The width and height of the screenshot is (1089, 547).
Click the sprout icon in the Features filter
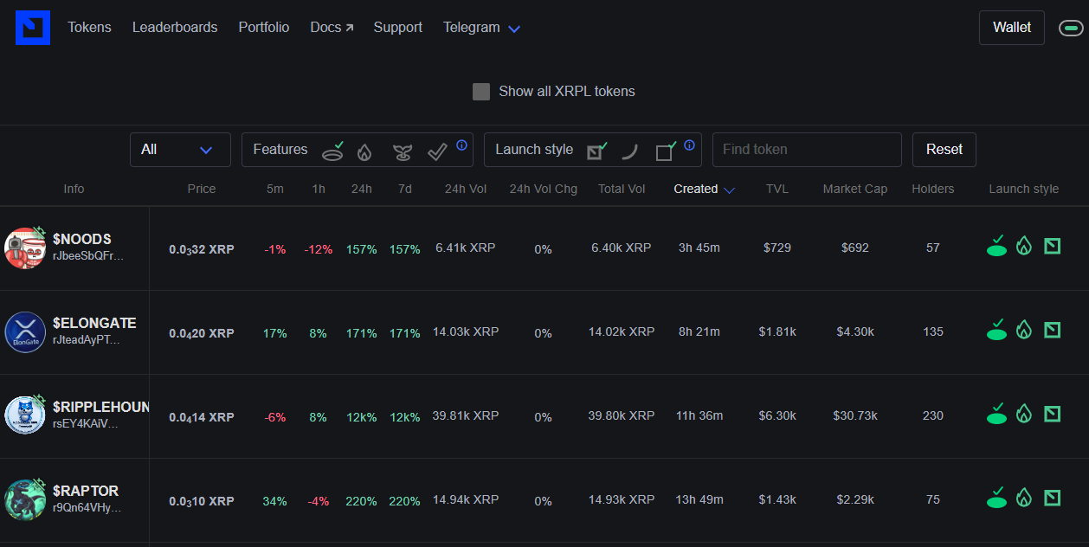click(402, 152)
